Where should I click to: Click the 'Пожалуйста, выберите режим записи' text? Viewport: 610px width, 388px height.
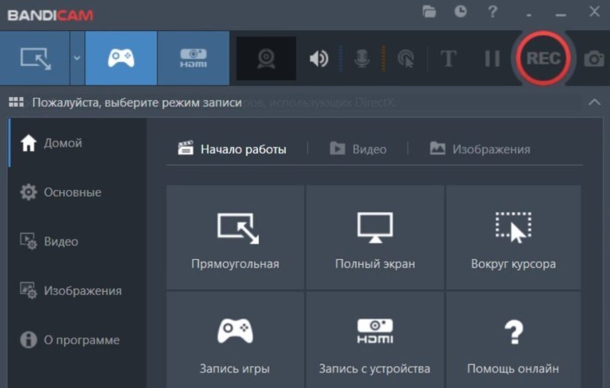click(x=137, y=102)
